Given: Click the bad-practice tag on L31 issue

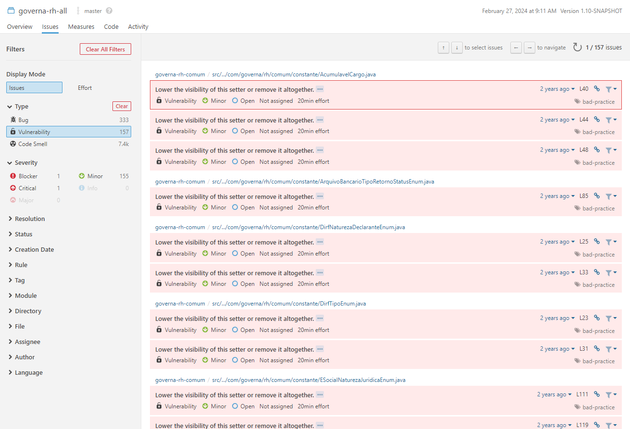Looking at the screenshot, I should point(594,361).
